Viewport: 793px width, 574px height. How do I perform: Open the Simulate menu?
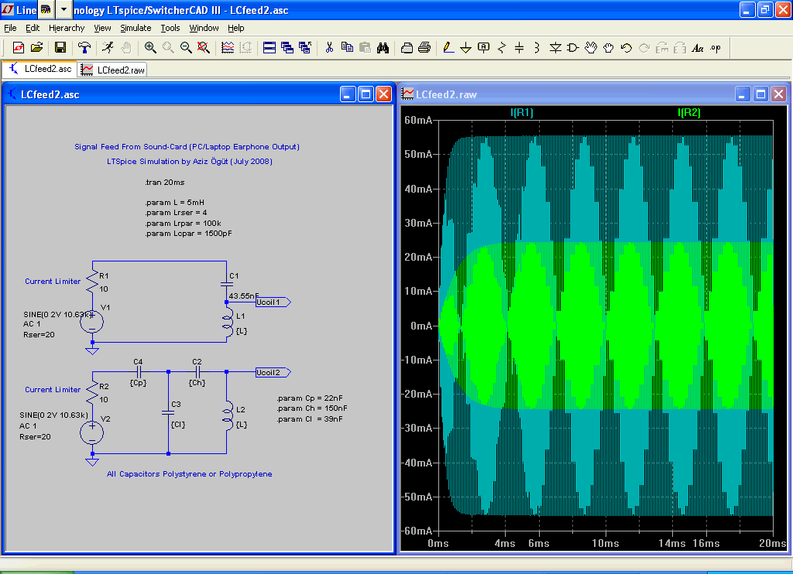pos(136,28)
